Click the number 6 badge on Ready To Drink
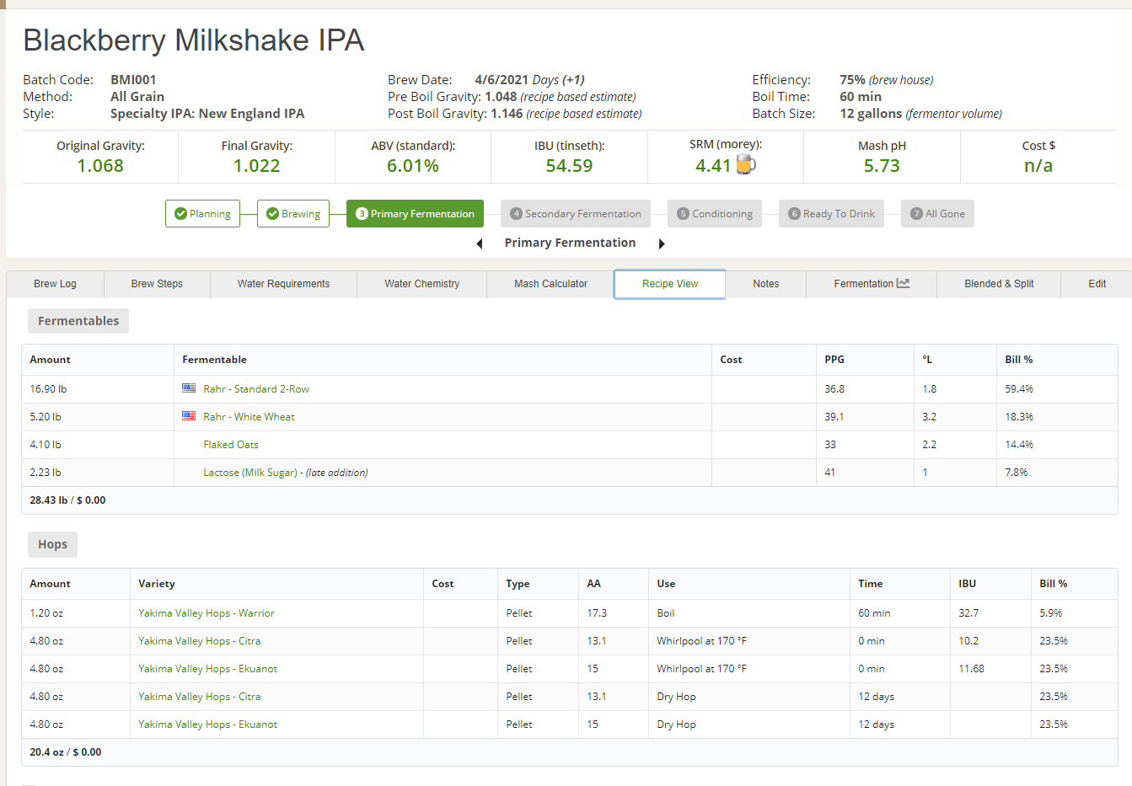 point(794,214)
